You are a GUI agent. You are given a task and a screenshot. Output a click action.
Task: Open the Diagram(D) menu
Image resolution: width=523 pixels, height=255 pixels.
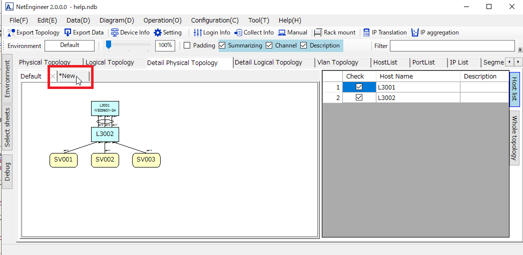coord(117,20)
